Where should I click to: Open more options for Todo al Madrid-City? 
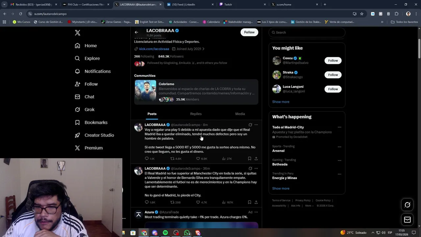point(339,127)
